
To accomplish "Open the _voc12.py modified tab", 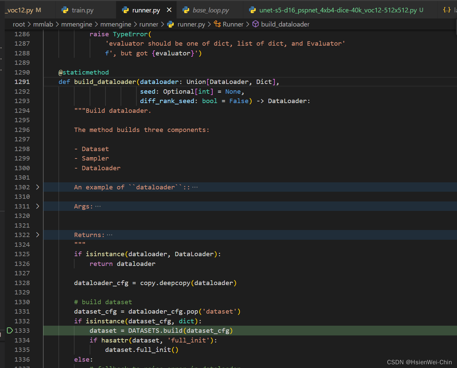I will 23,10.
